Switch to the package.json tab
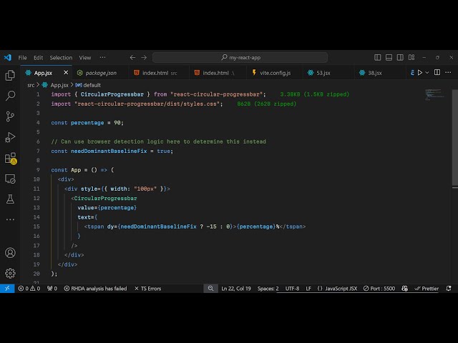458x343 pixels. pyautogui.click(x=100, y=73)
